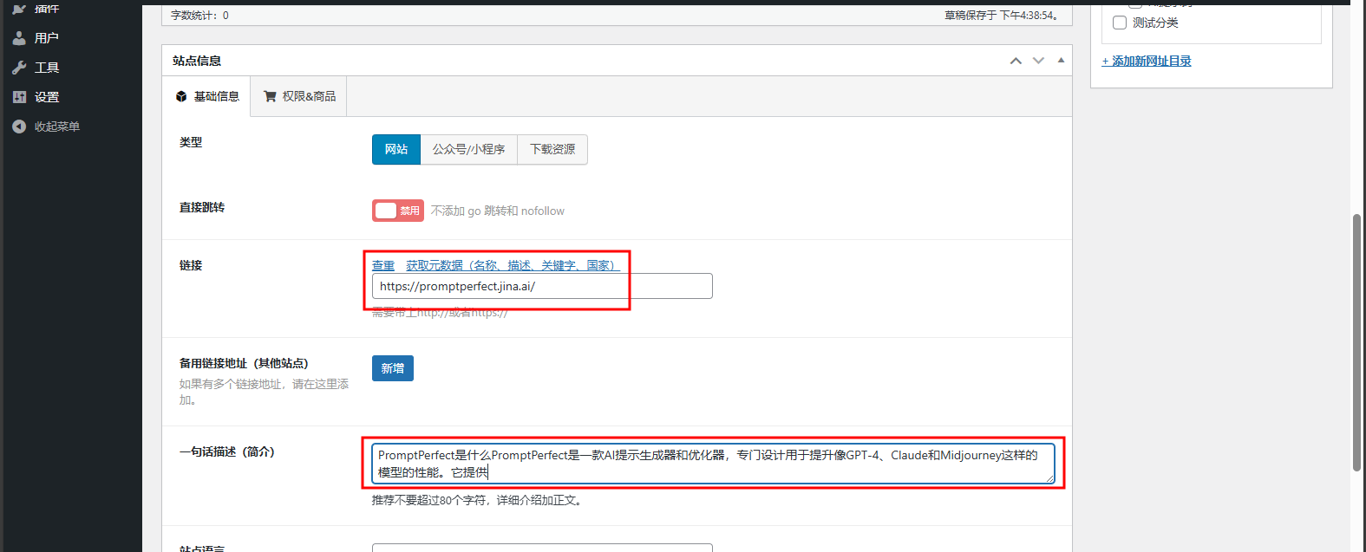Screen dimensions: 1366x552
Task: Click the page vertical scrollbar
Action: pyautogui.click(x=1357, y=342)
